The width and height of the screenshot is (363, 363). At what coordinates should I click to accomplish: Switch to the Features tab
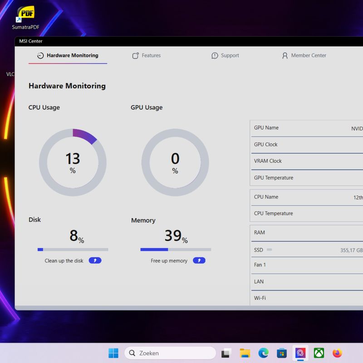[x=146, y=55]
